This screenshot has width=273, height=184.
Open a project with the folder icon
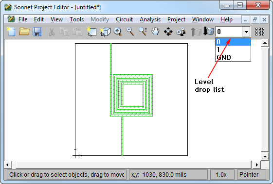click(24, 32)
